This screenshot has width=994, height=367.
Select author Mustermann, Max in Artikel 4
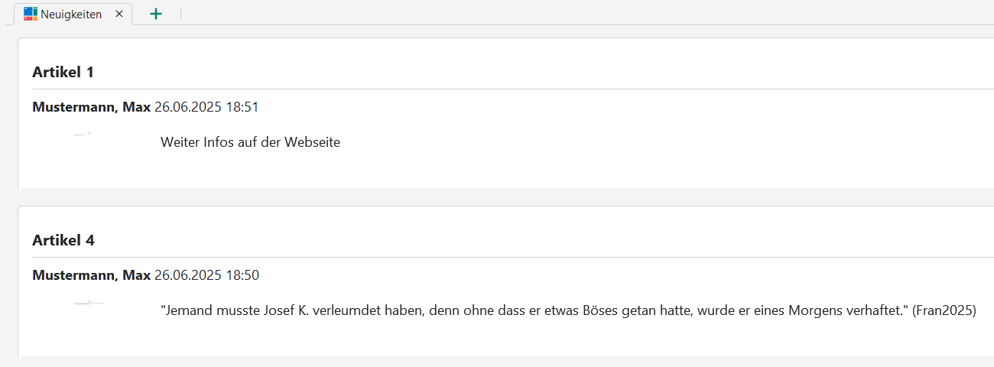tap(91, 275)
